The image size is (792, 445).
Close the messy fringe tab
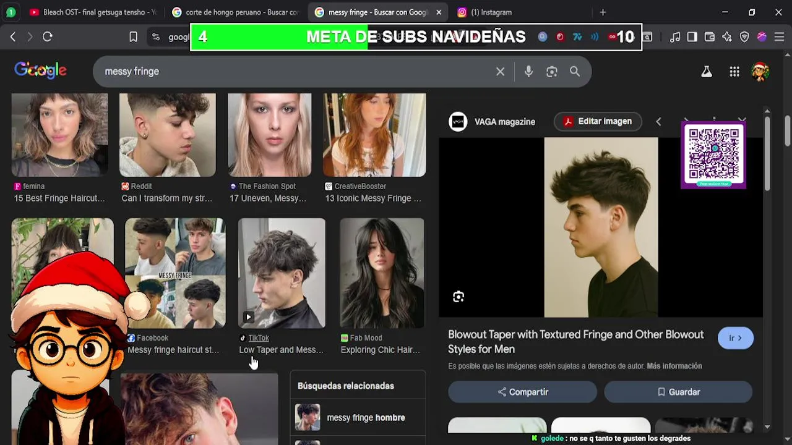[439, 12]
